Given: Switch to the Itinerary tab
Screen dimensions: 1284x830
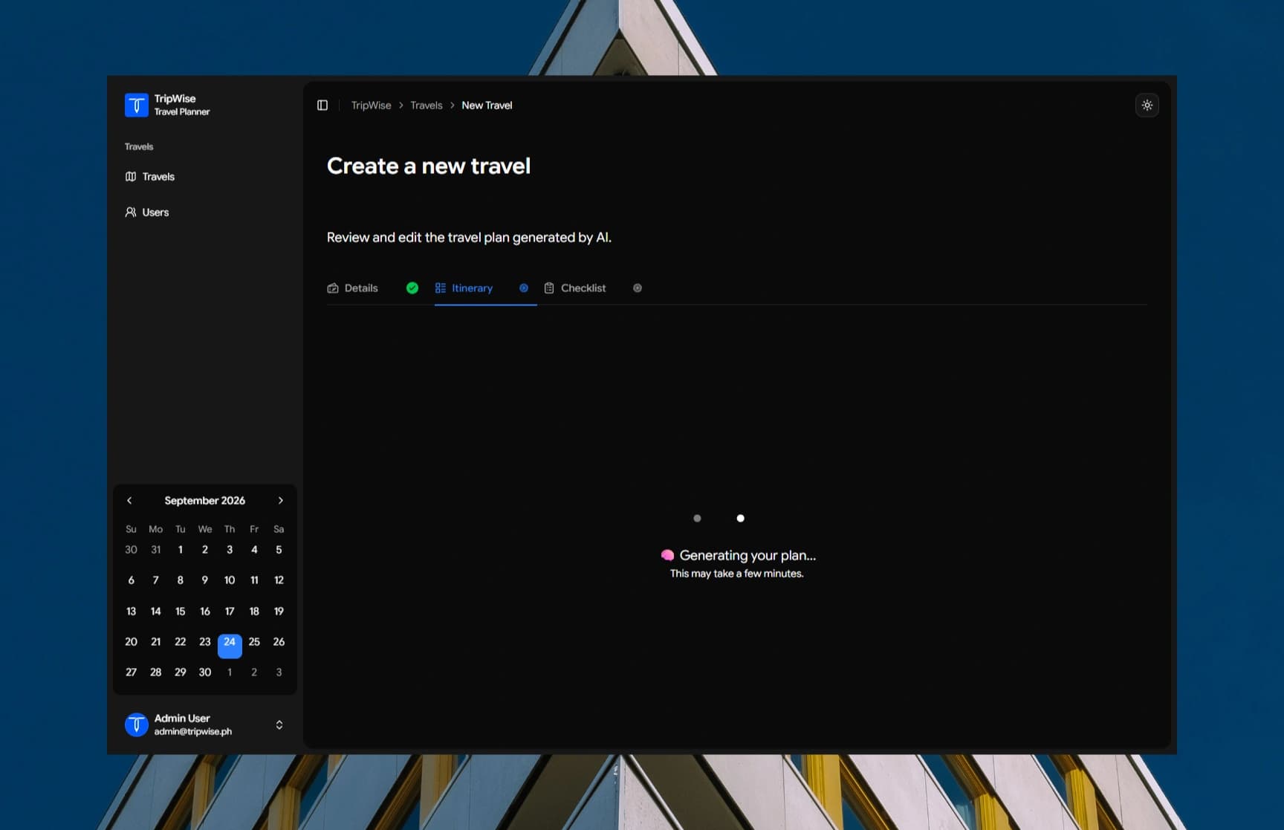Looking at the screenshot, I should pyautogui.click(x=472, y=288).
